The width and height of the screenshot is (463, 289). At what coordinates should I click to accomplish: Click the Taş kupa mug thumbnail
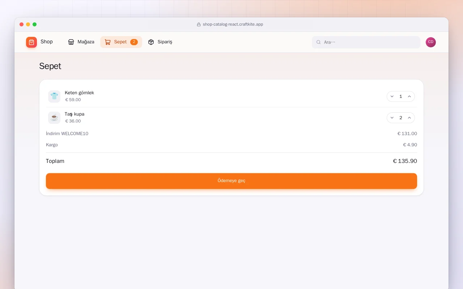(54, 118)
